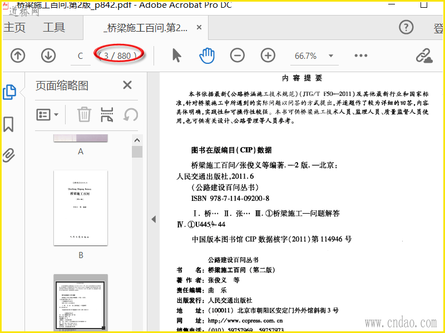Click the ISBN 978-7-114-09200-8 text

(x=230, y=198)
